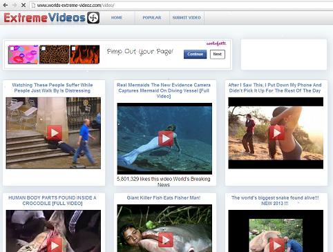Open the SUBMIT VIDEO menu item

187,18
